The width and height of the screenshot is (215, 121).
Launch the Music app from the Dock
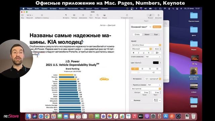[x=134, y=116]
